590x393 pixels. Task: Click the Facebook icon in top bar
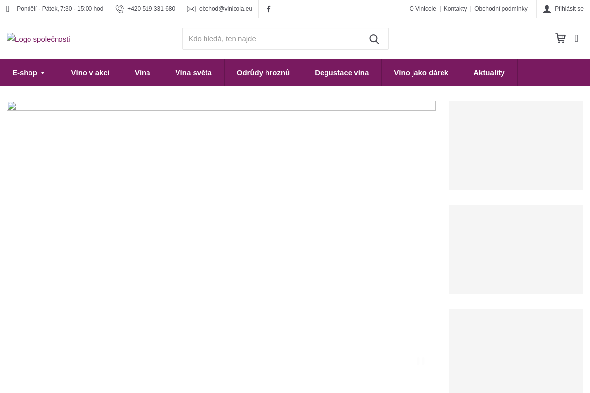(268, 9)
